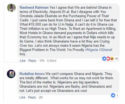Open the Rasheed Rahman name link
The height and width of the screenshot is (104, 125).
tap(34, 7)
